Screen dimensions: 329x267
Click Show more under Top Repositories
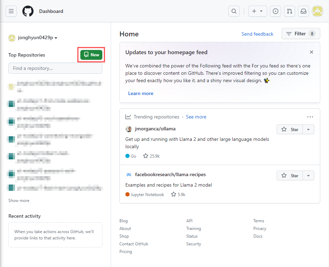19,201
